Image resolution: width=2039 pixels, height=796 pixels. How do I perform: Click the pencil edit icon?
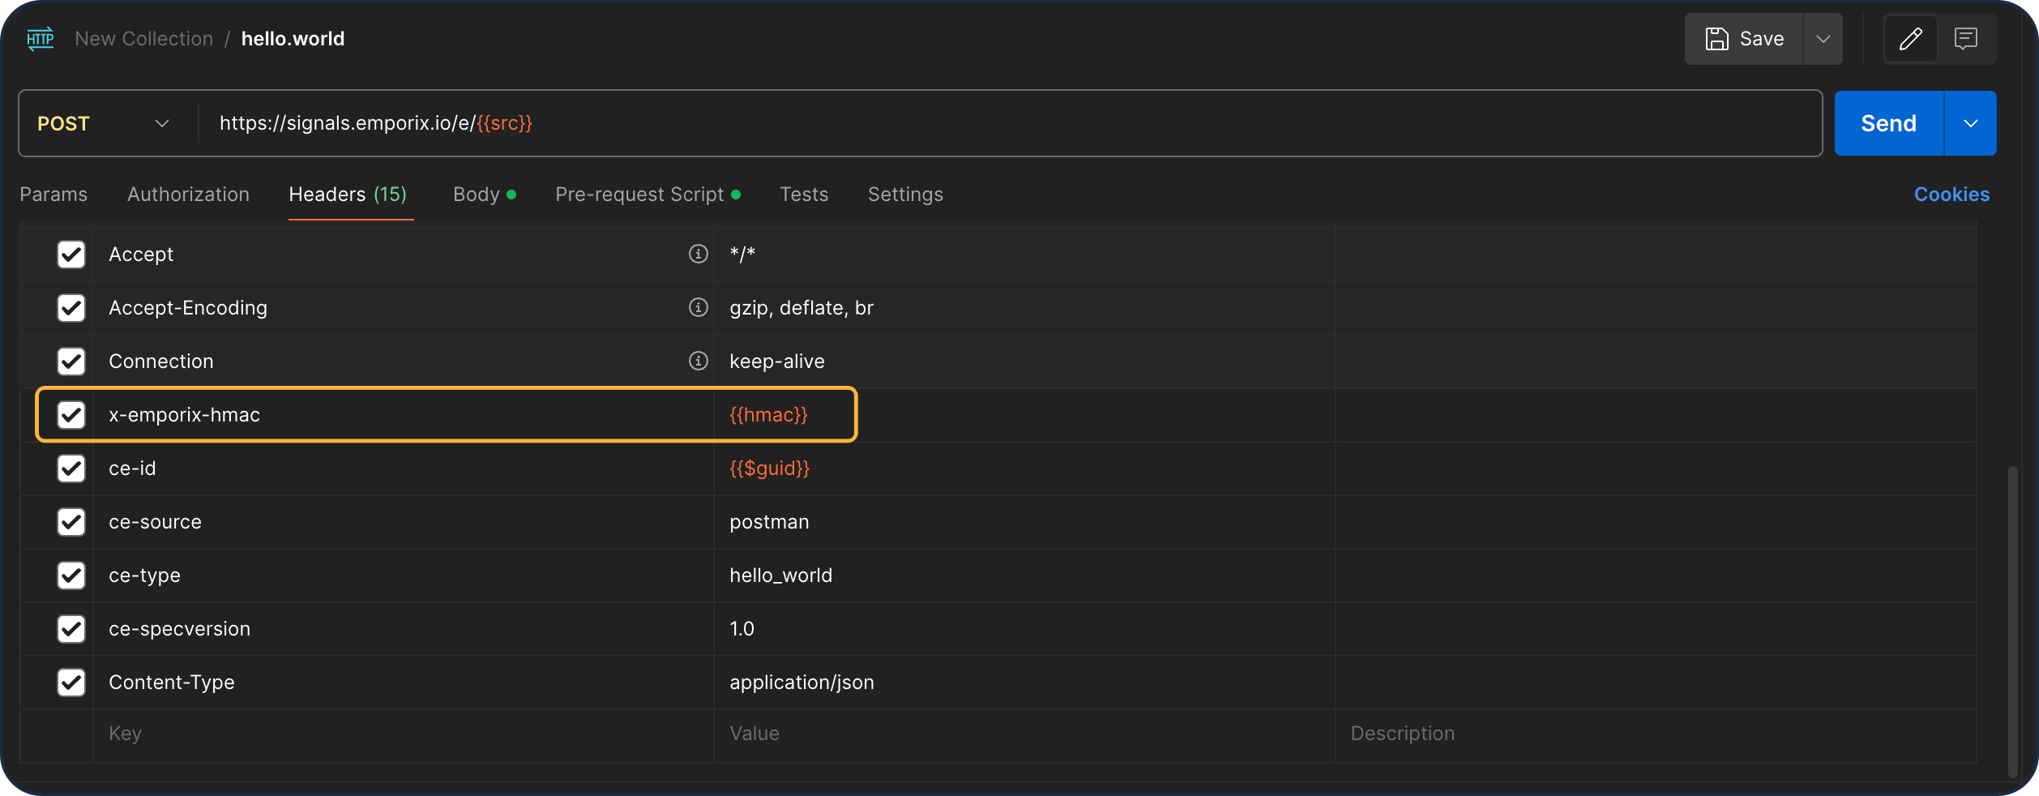(1910, 38)
